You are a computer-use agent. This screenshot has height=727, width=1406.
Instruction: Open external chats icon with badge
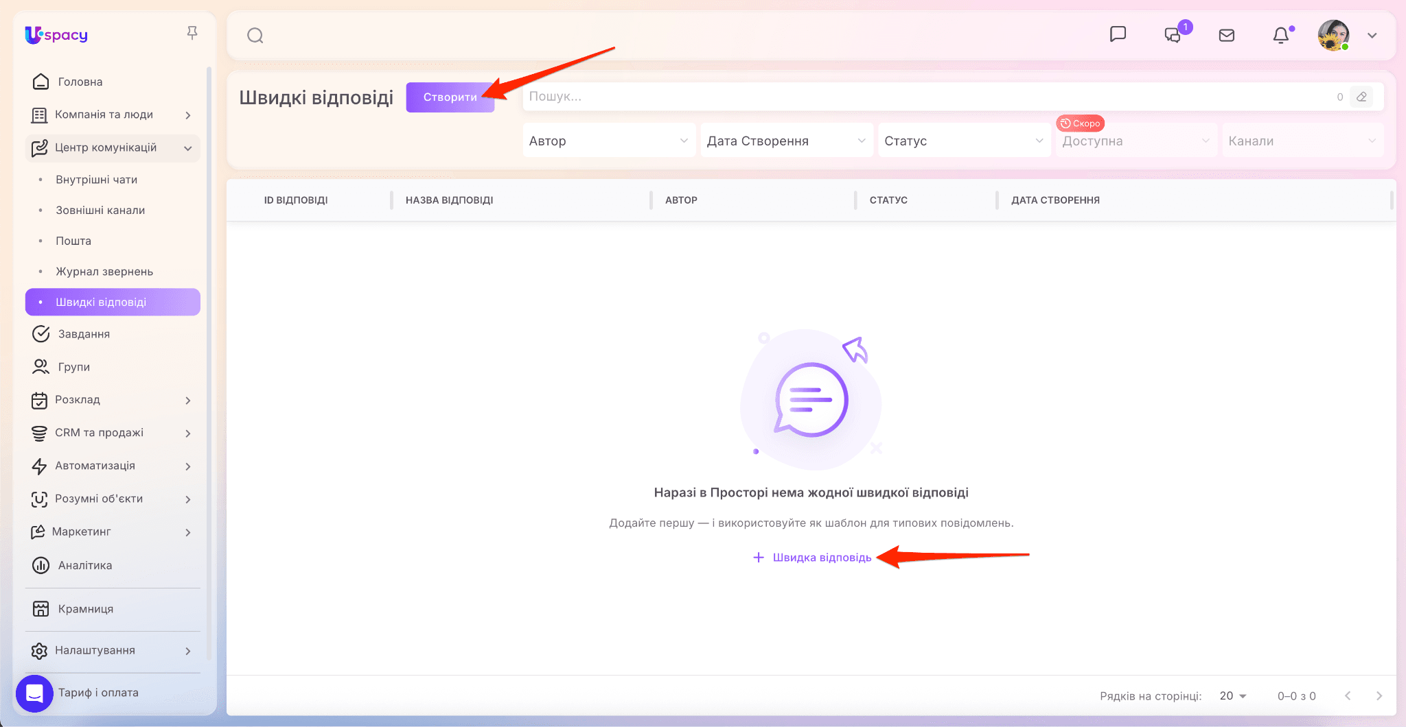tap(1173, 35)
